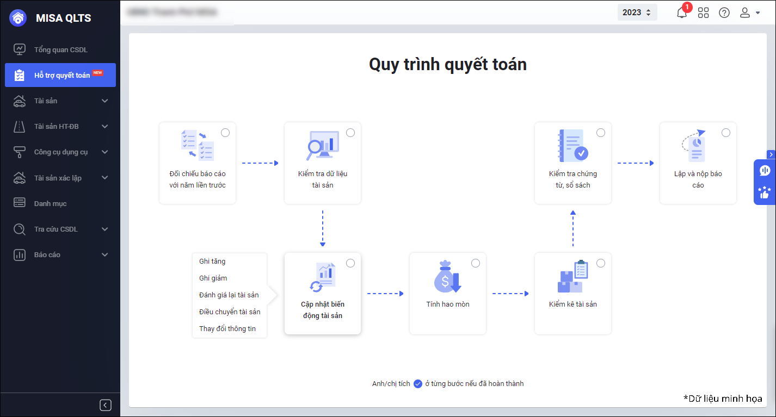Open the chat support icon on right edge

coord(765,171)
